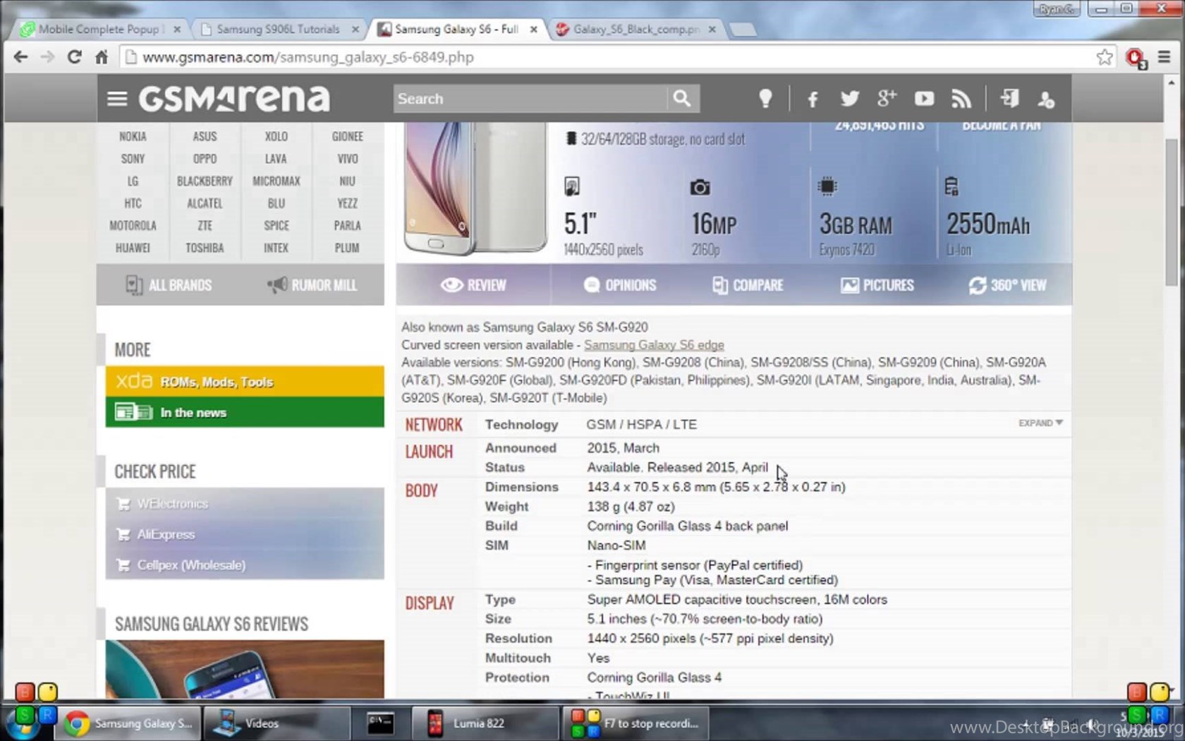Open the Micromax brand link
Viewport: 1185px width, 741px height.
(x=276, y=181)
